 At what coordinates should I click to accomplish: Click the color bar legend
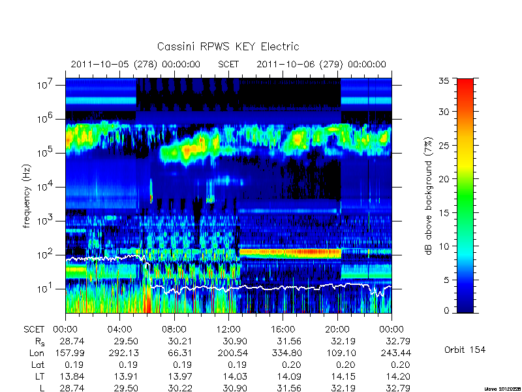coord(465,195)
